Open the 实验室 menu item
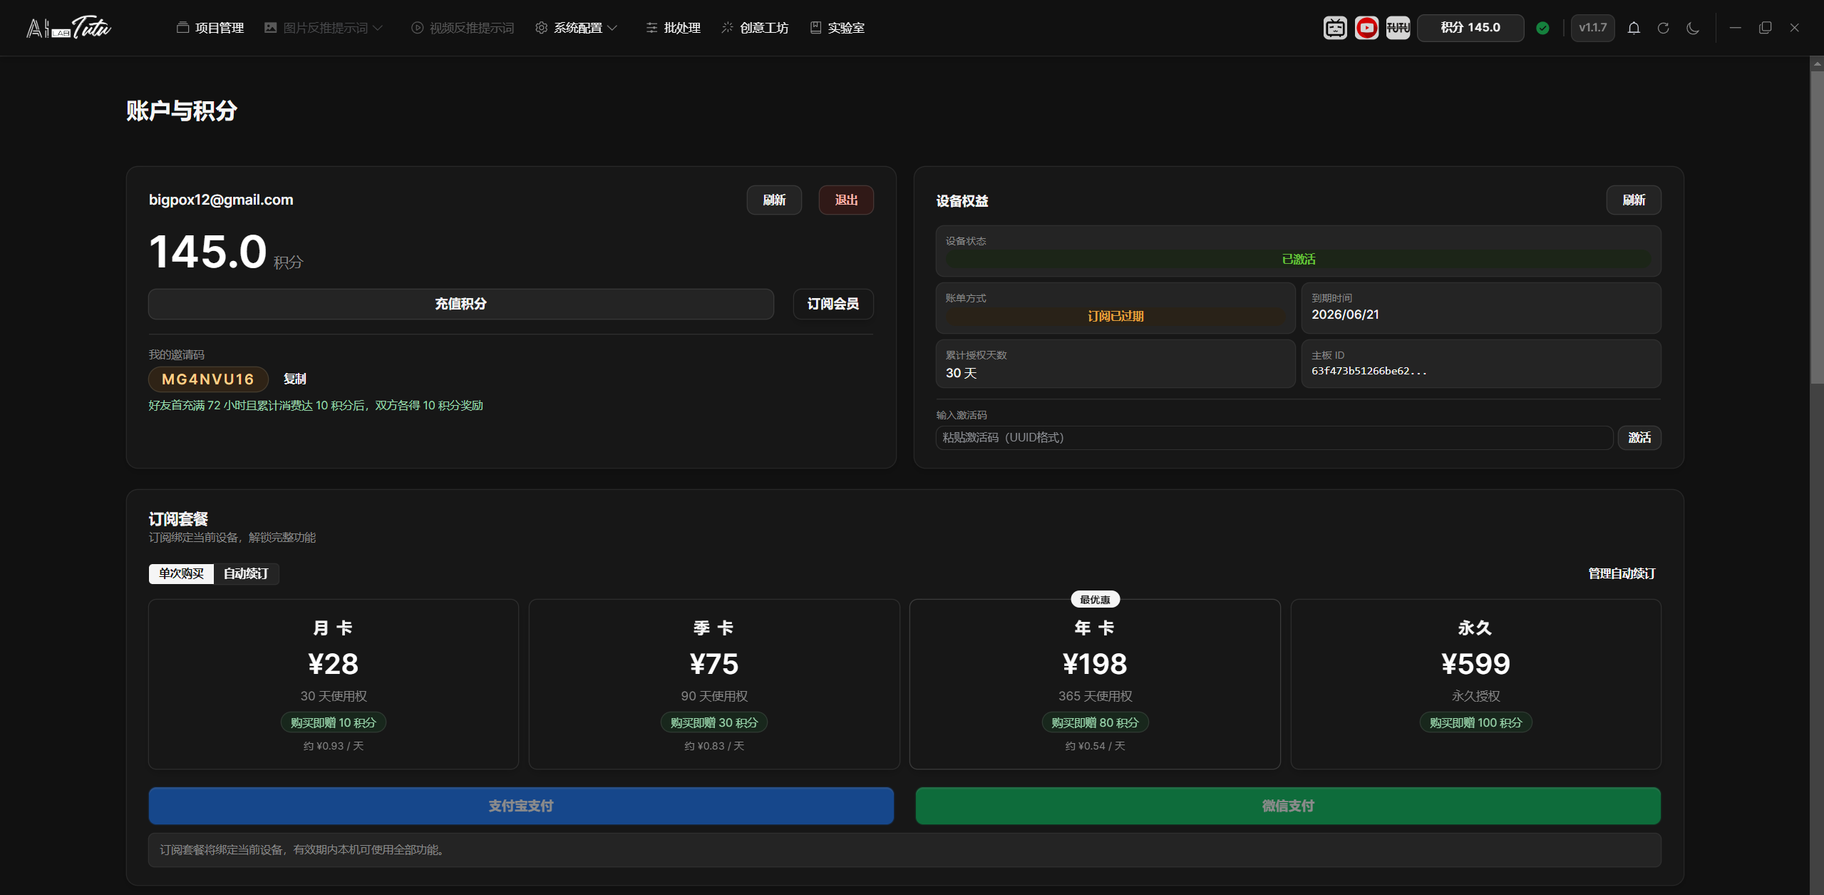Image resolution: width=1824 pixels, height=895 pixels. (838, 28)
